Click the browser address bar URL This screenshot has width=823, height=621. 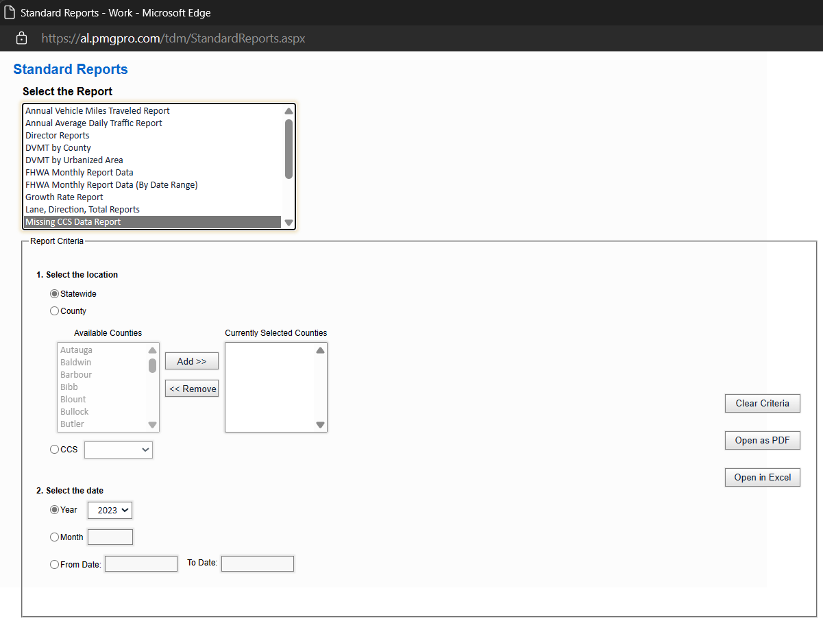point(173,38)
